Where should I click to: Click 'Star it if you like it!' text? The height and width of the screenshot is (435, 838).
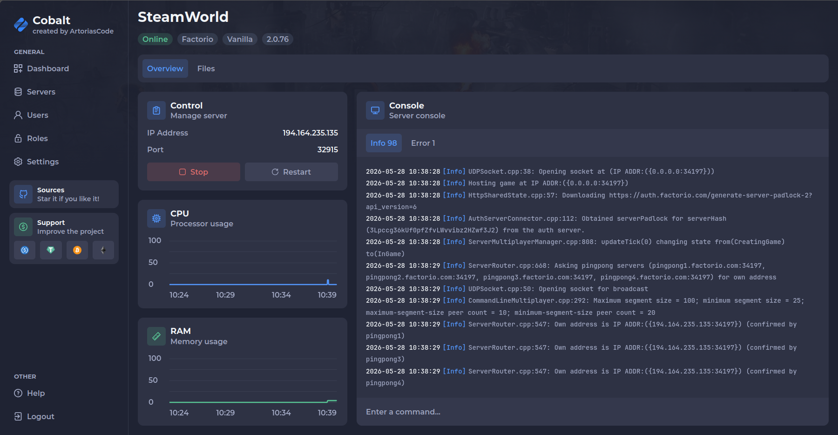pyautogui.click(x=68, y=199)
